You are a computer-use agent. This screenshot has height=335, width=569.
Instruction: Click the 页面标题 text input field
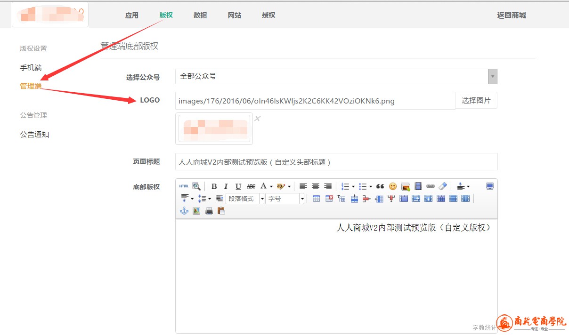coord(336,162)
